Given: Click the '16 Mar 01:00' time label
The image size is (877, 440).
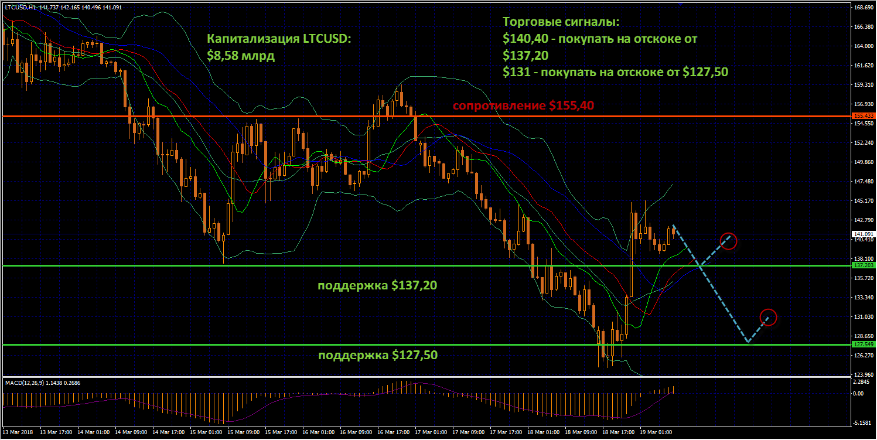Looking at the screenshot, I should pos(318,432).
